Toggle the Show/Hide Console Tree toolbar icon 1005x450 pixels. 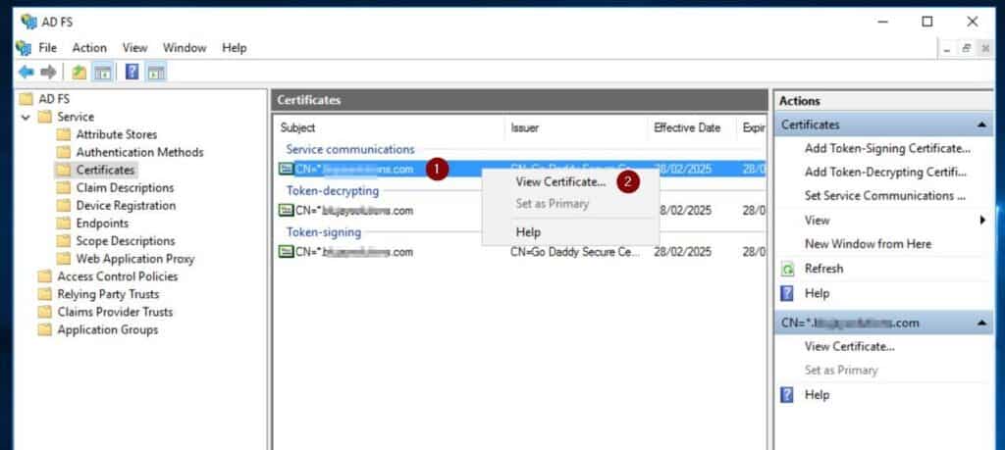pyautogui.click(x=102, y=73)
